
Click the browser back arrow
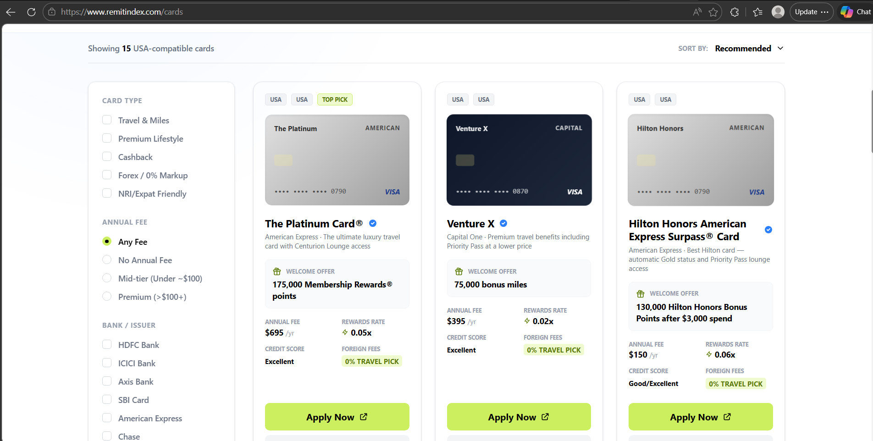point(11,12)
